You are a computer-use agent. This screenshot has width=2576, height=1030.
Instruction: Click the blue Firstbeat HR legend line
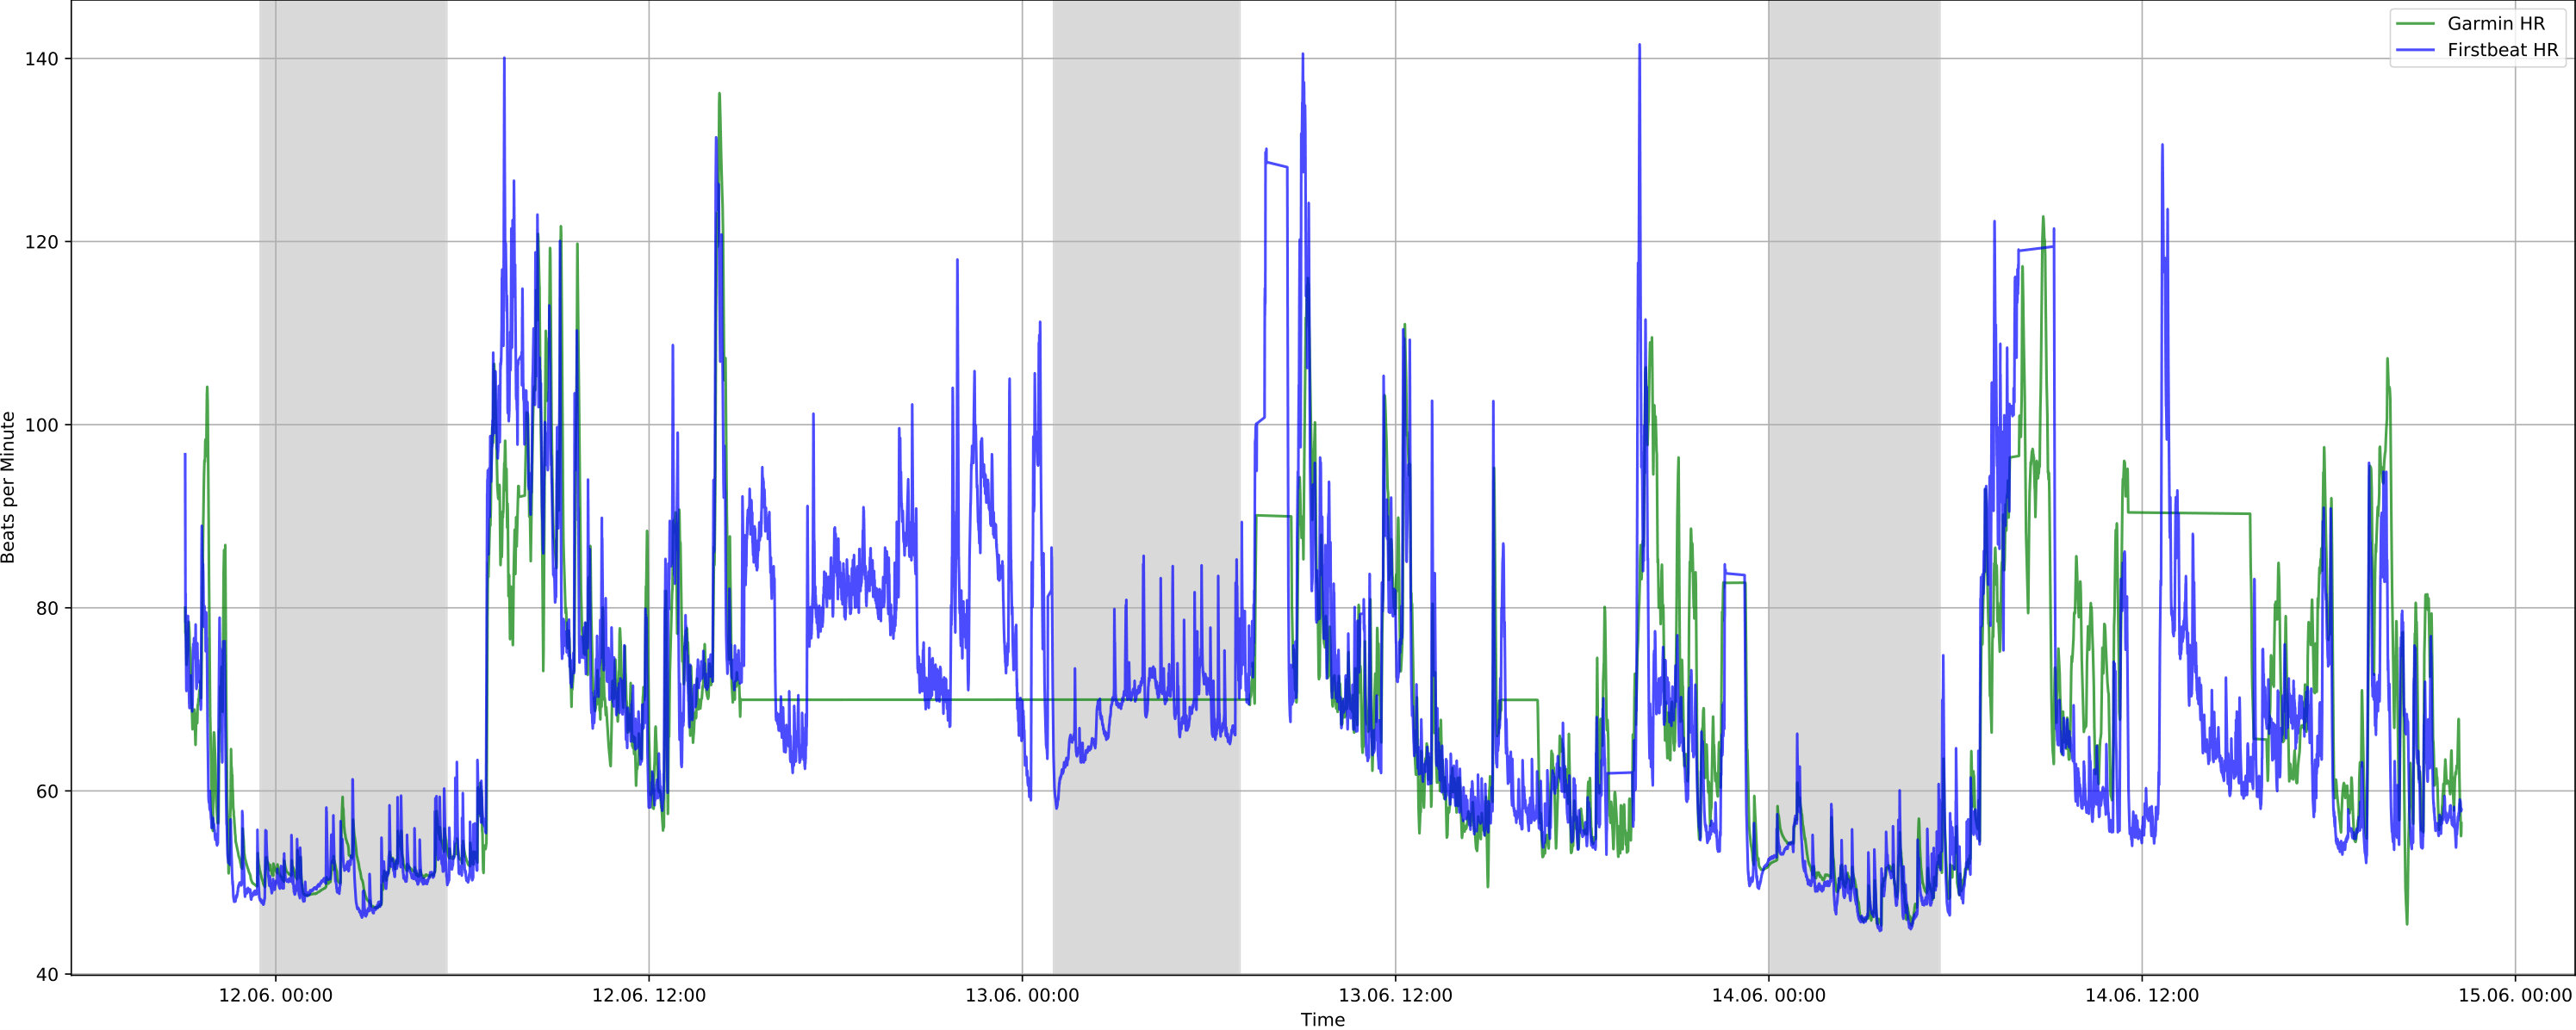[2416, 50]
